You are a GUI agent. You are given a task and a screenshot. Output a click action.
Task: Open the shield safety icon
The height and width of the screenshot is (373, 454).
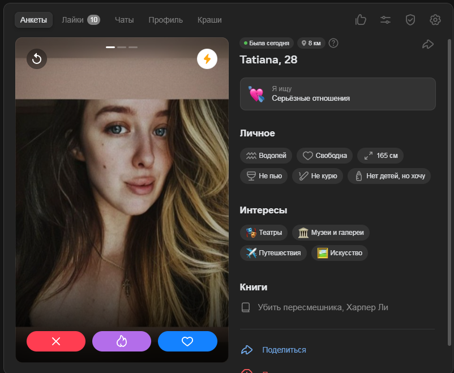tap(410, 20)
